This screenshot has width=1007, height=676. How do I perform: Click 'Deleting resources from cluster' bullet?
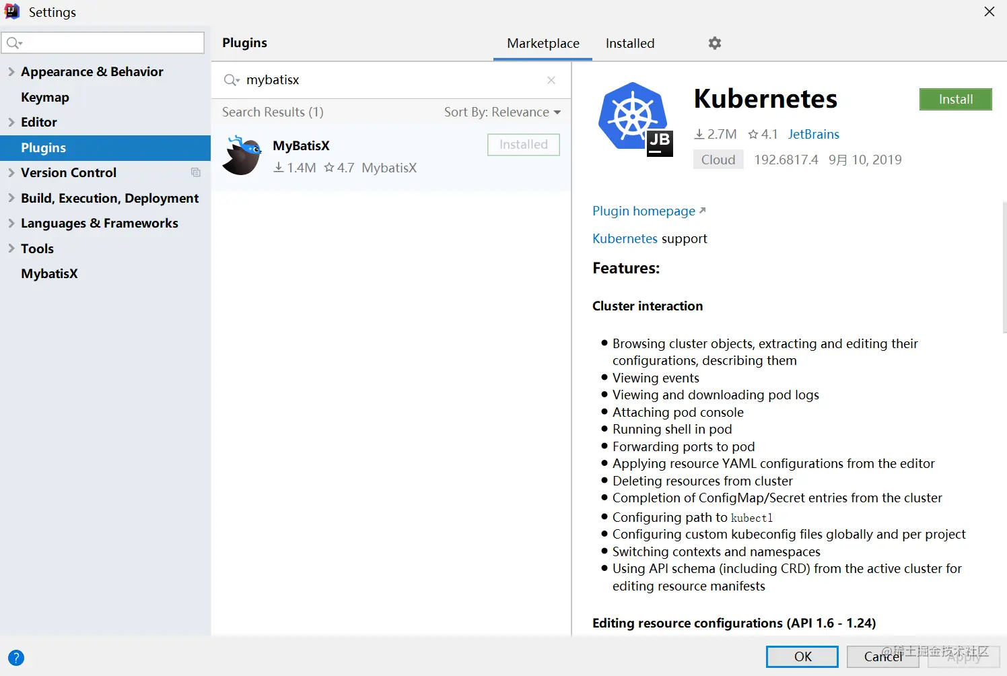click(x=702, y=481)
